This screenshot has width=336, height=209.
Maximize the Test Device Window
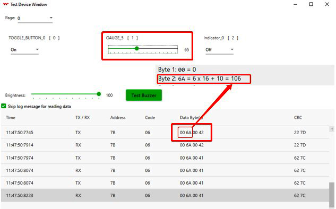[311, 4]
